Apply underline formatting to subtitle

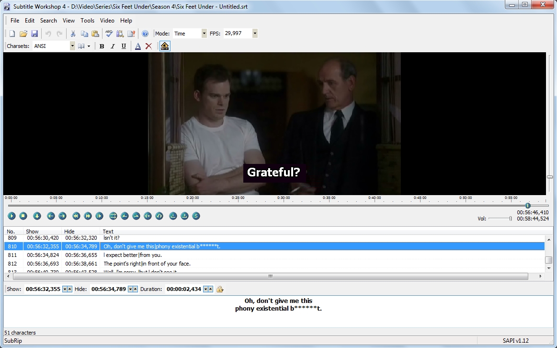(124, 46)
